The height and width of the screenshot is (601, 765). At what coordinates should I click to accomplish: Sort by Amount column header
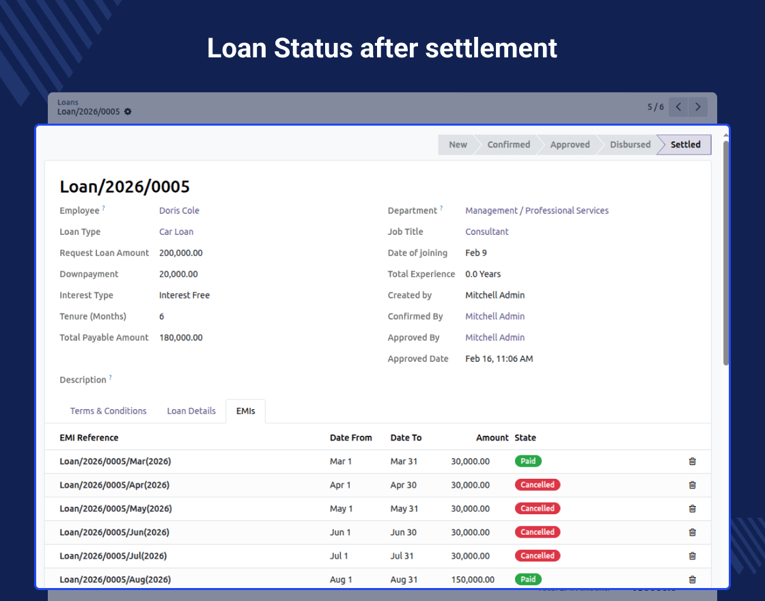point(492,438)
